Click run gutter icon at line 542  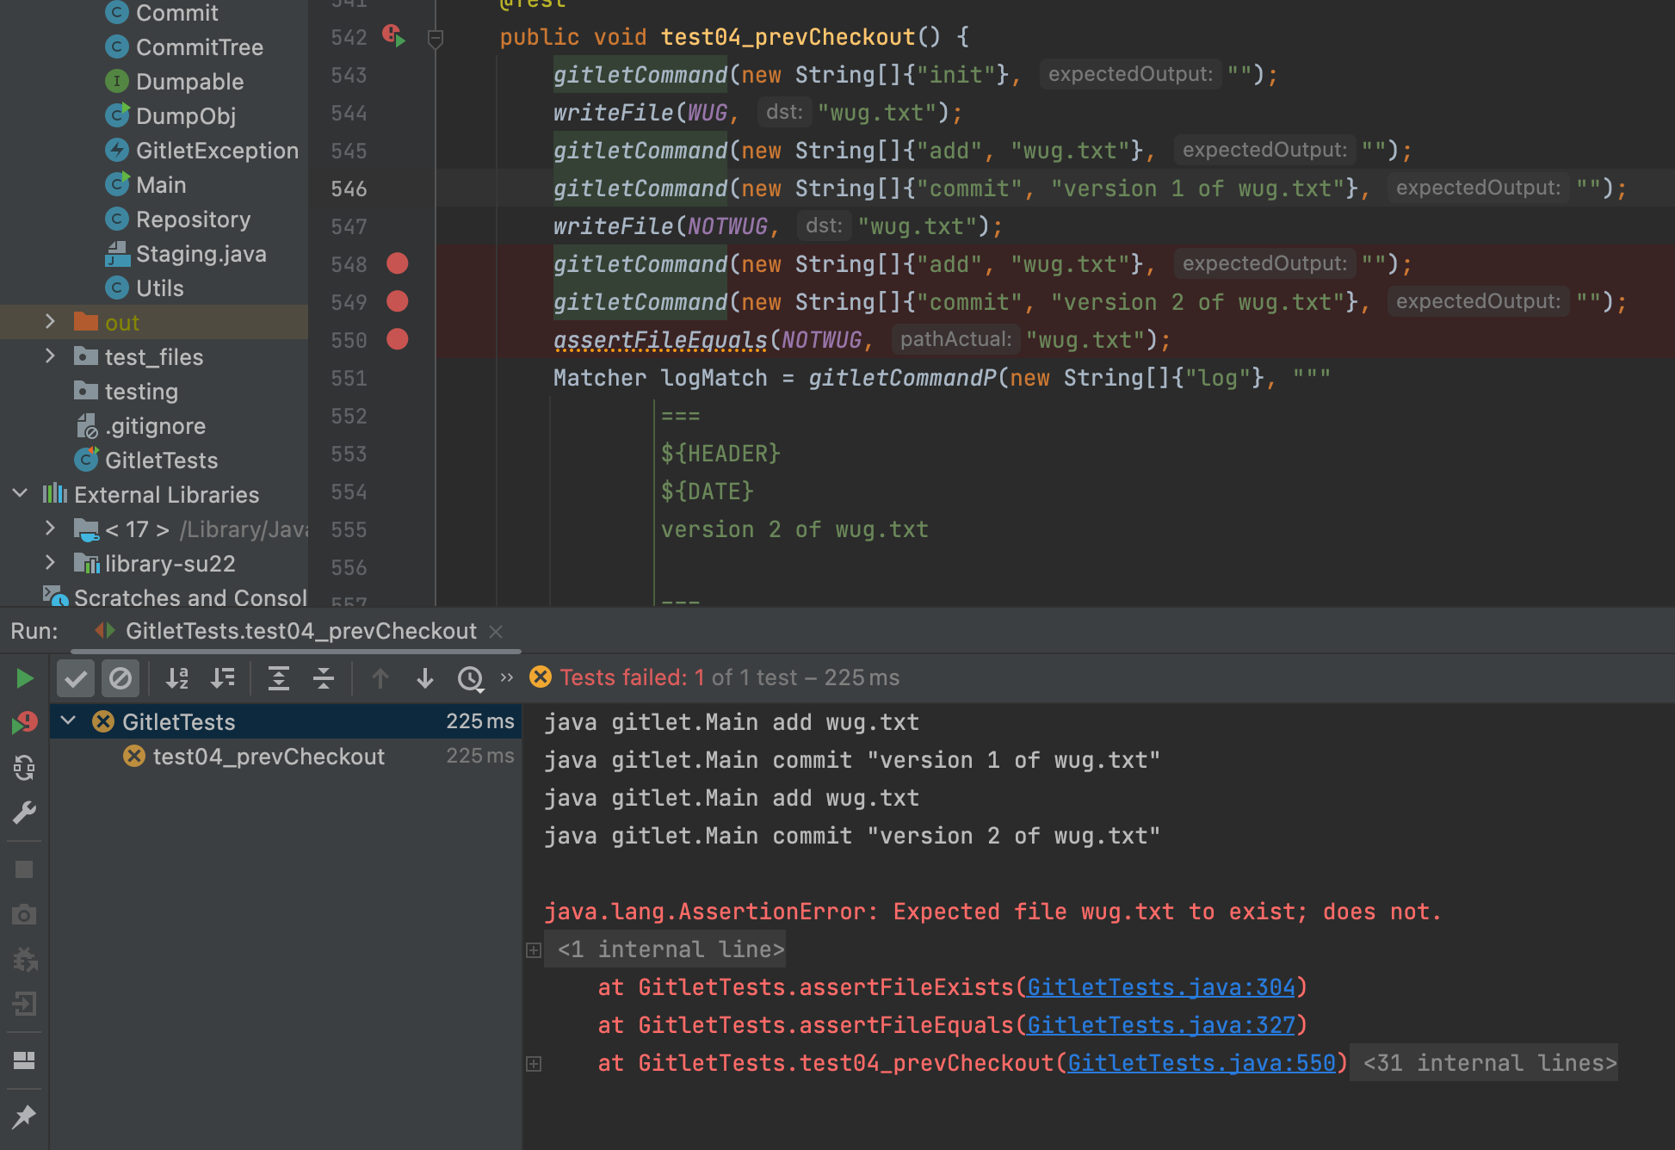coord(394,36)
